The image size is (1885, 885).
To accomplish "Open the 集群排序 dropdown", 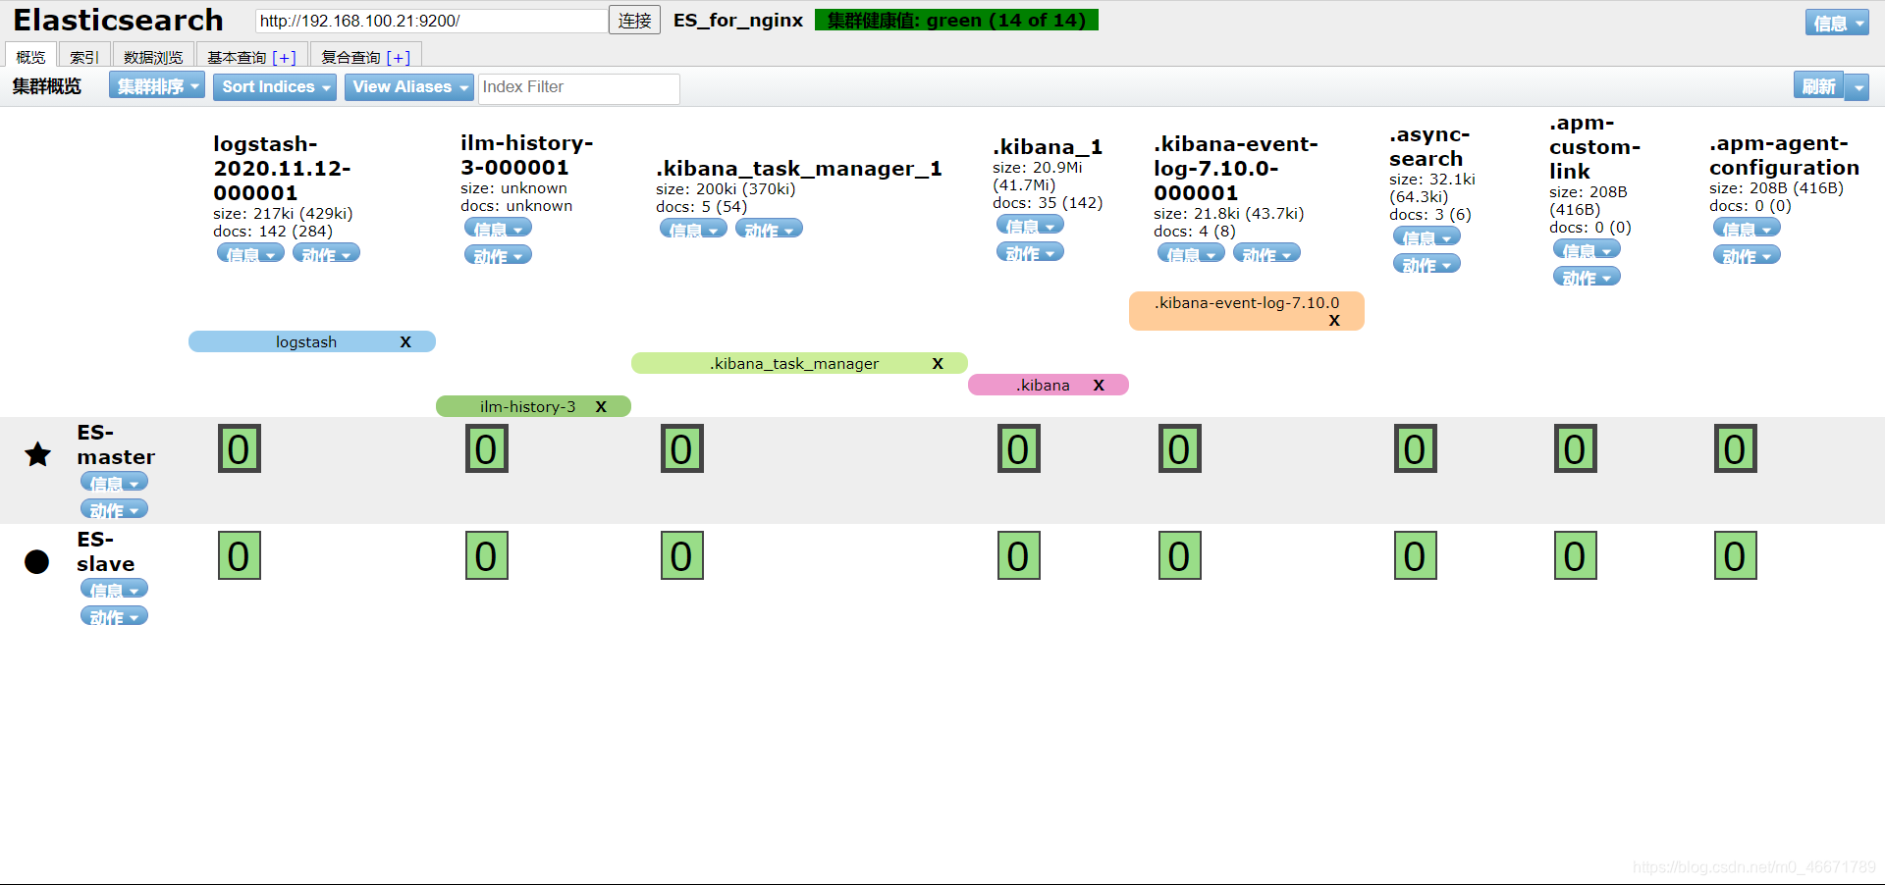I will click(x=157, y=86).
